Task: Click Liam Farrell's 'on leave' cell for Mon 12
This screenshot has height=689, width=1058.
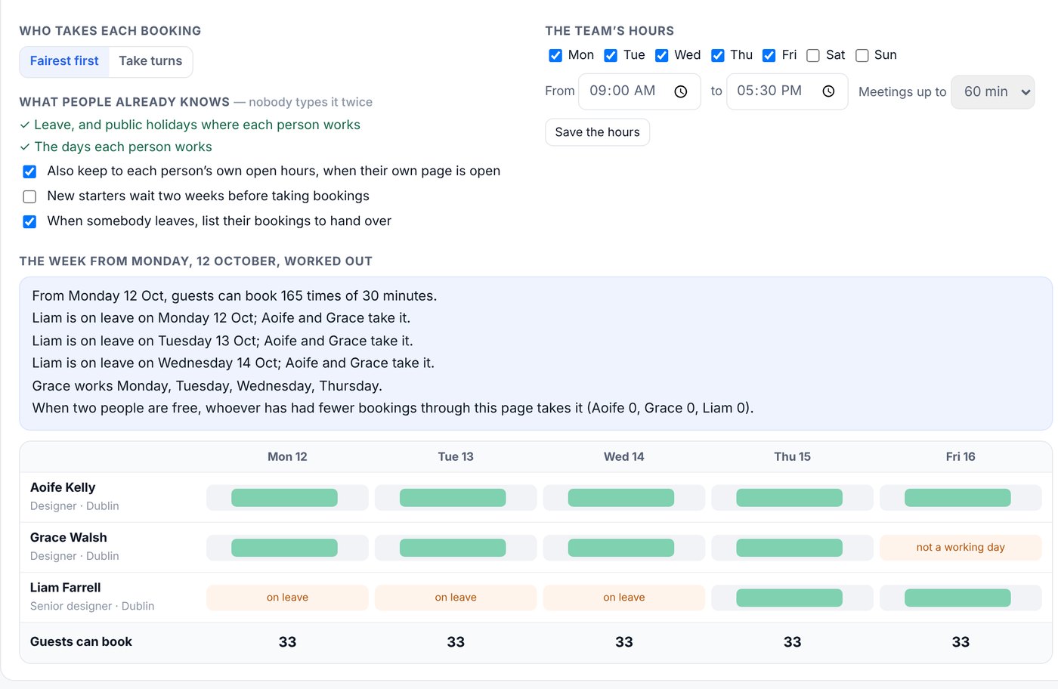Action: [287, 598]
